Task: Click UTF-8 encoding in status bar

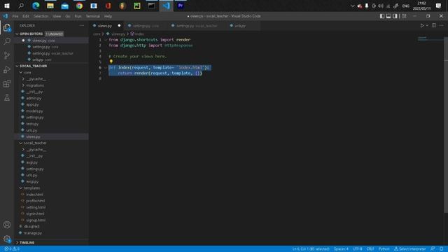Action: coord(357,249)
